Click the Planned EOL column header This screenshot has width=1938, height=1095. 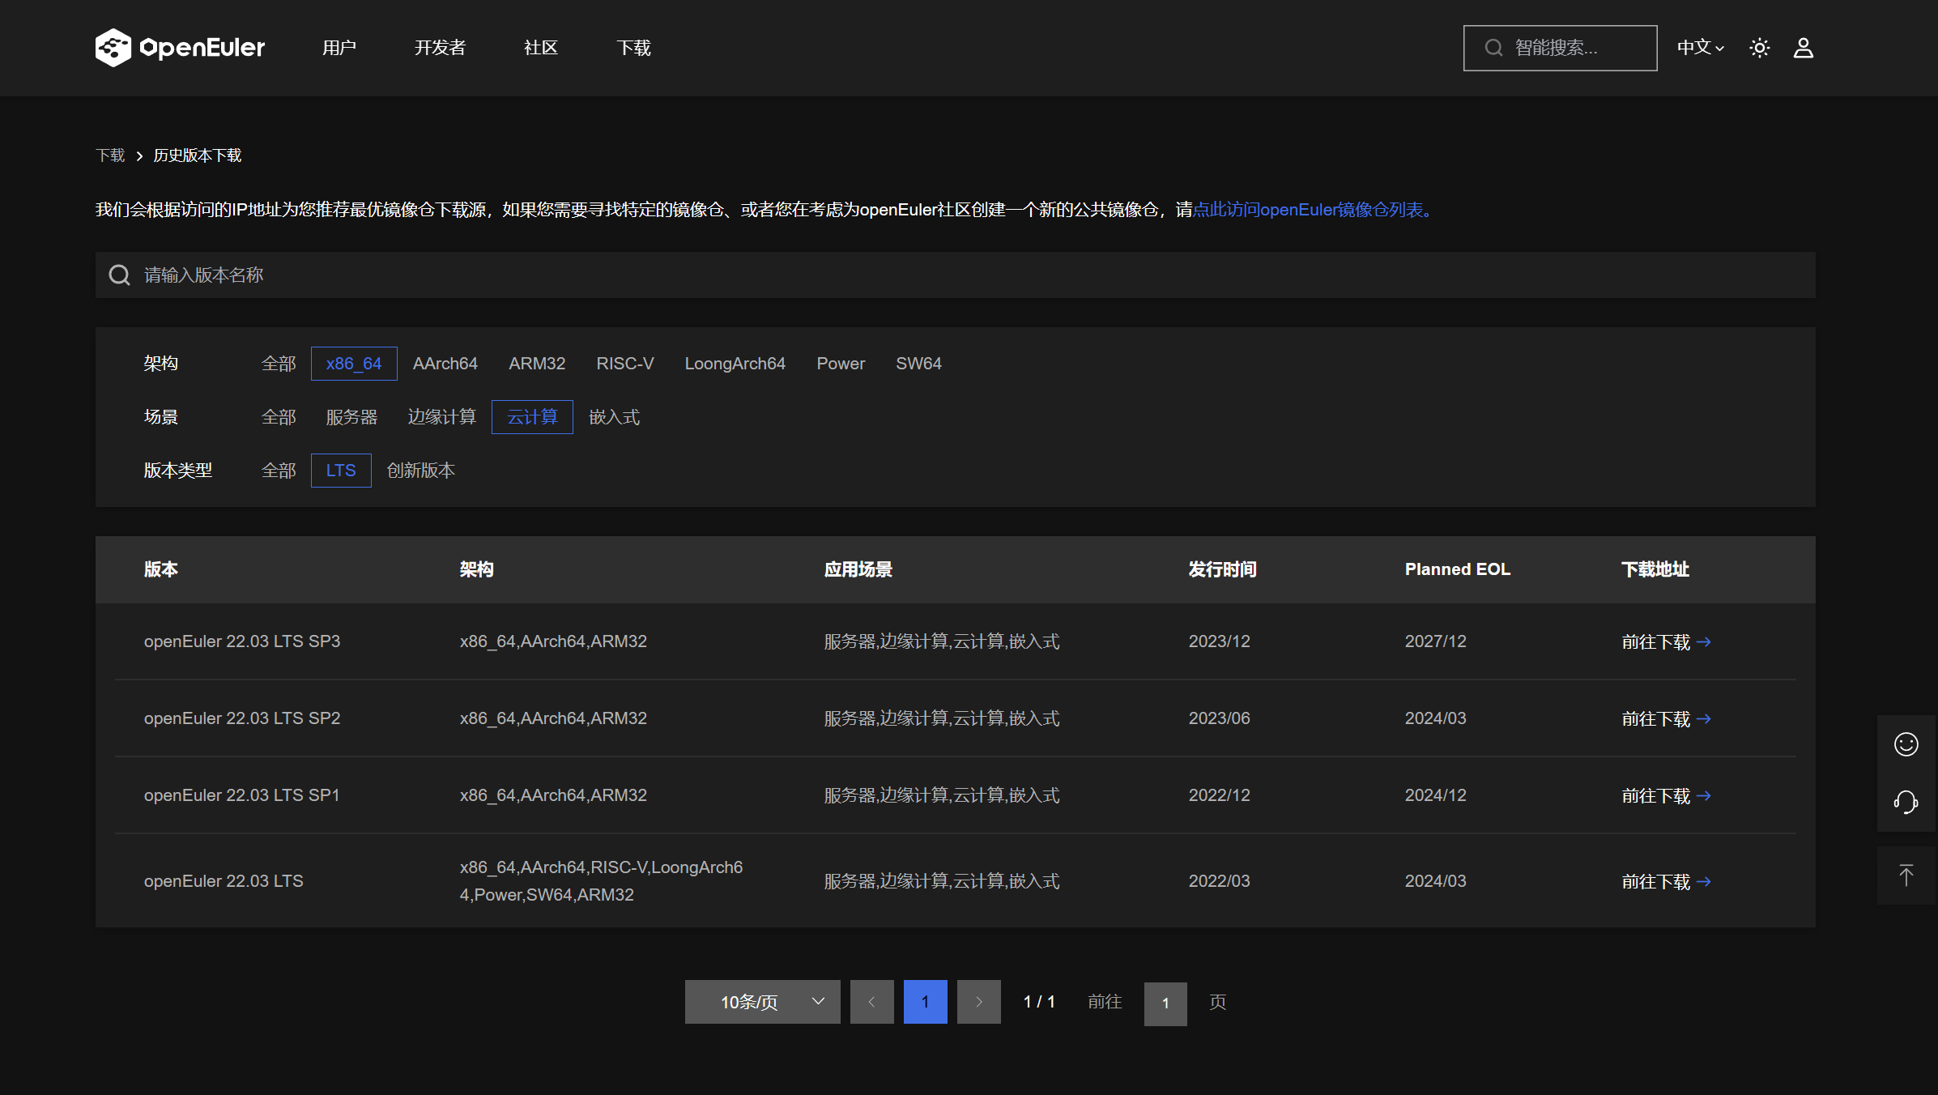coord(1457,569)
